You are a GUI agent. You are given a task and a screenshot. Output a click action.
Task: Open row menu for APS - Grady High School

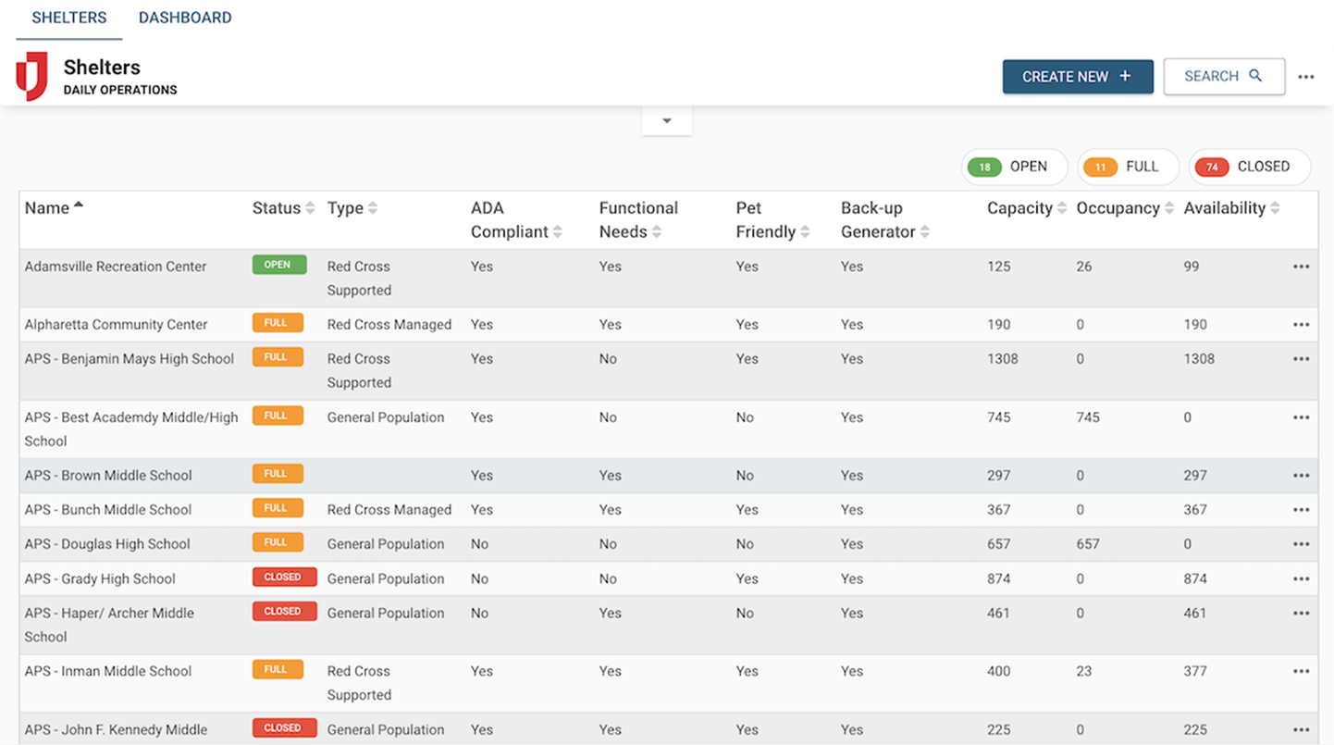pyautogui.click(x=1301, y=579)
